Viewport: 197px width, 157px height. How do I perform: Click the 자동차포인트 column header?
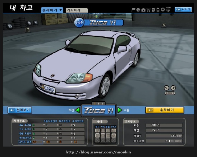[50, 121]
